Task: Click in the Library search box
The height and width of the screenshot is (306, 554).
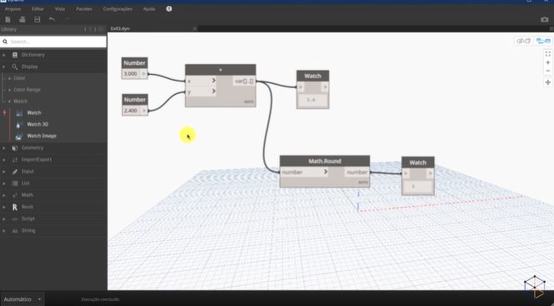Action: (x=53, y=42)
